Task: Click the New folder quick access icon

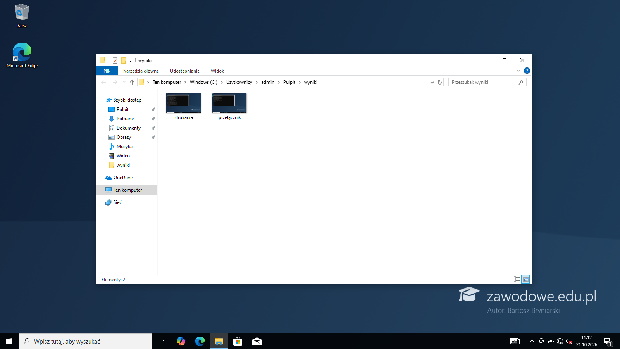Action: click(124, 60)
